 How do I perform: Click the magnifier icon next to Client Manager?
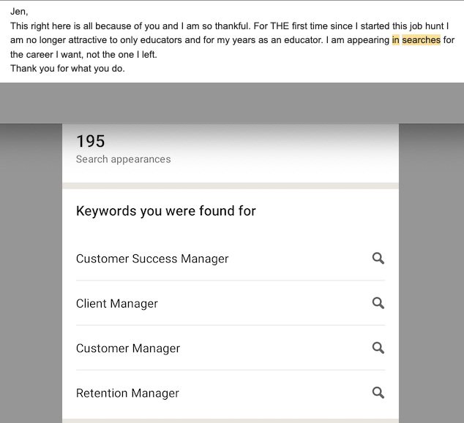(x=378, y=303)
